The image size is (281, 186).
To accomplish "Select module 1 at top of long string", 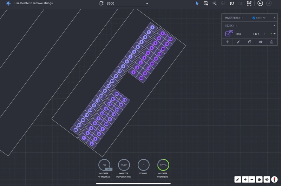I will (152, 27).
